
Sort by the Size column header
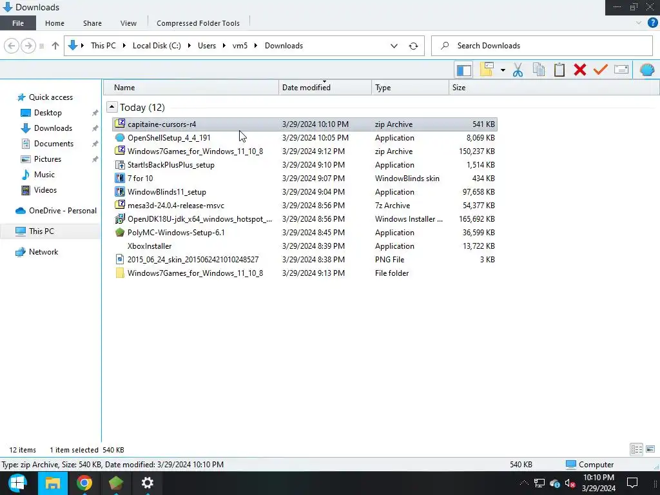[x=474, y=88]
